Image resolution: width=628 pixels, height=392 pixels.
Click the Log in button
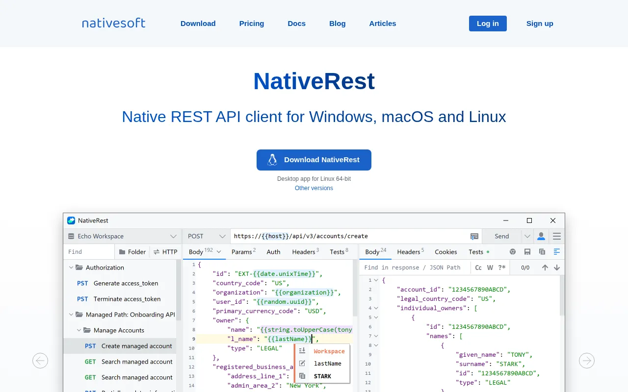click(x=488, y=24)
